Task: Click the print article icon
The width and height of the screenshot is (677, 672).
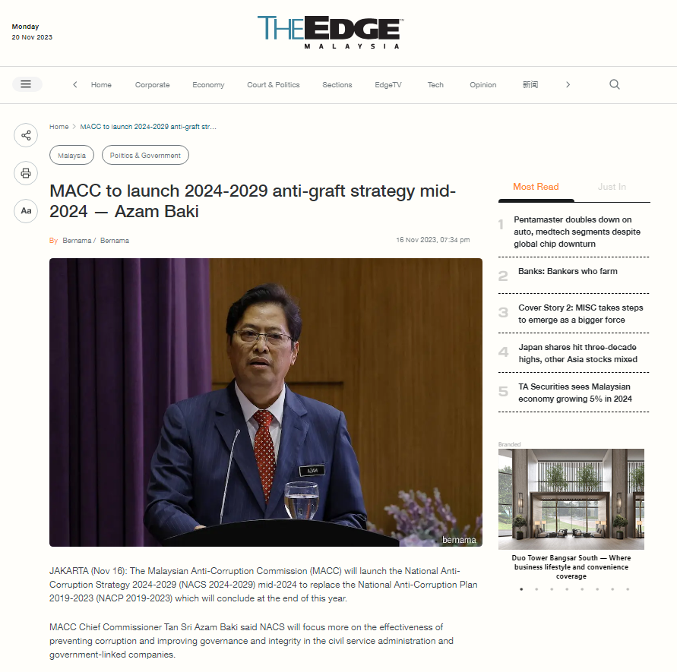Action: [x=26, y=173]
